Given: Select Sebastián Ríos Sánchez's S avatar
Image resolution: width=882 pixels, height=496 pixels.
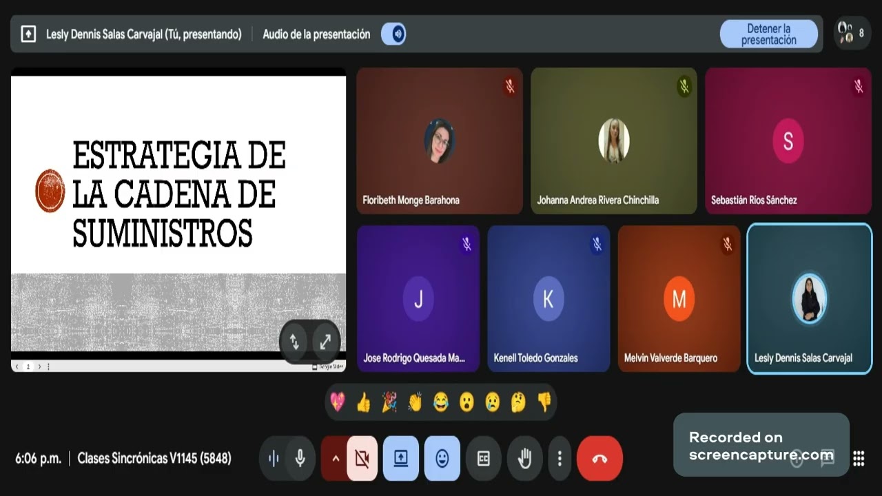Looking at the screenshot, I should click(x=788, y=141).
